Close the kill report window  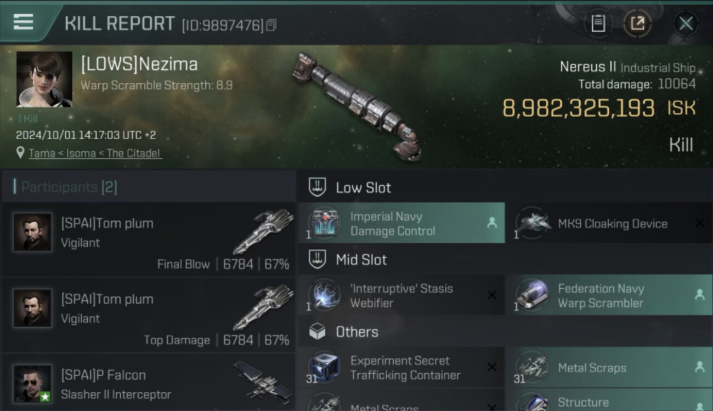(x=686, y=24)
